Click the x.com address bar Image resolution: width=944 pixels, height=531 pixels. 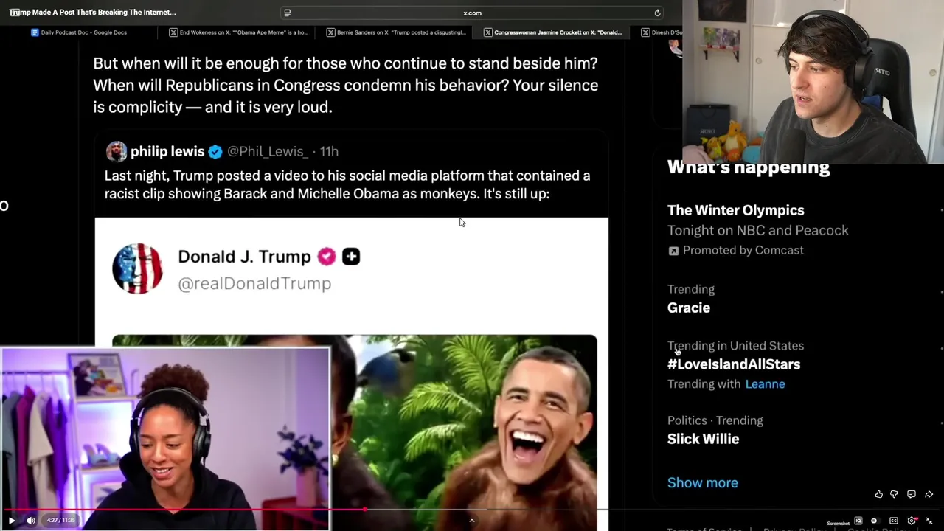coord(472,13)
